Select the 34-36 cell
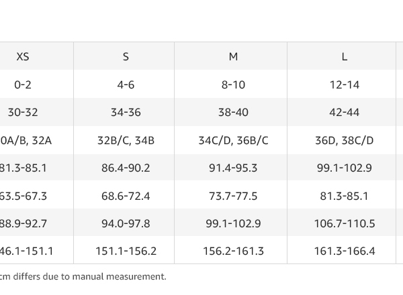This screenshot has width=403, height=295. [x=126, y=113]
